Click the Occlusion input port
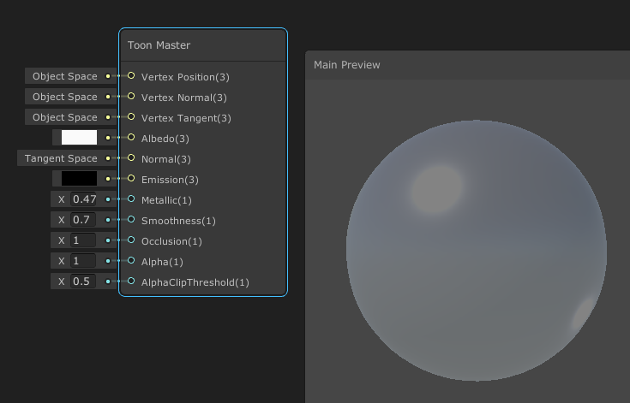 point(131,240)
